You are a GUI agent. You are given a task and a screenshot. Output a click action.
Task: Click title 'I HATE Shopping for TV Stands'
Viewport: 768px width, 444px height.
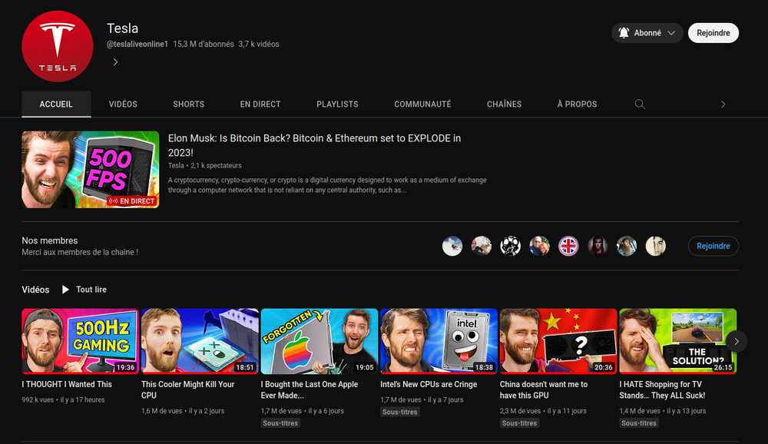[x=662, y=389]
